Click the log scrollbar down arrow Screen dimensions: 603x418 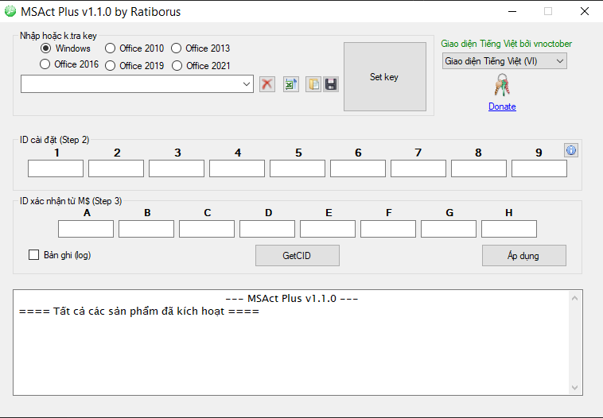click(575, 388)
